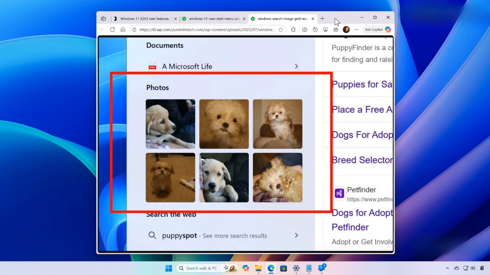Click the magnifier icon beside puppyspot
This screenshot has height=275, width=490.
[152, 235]
